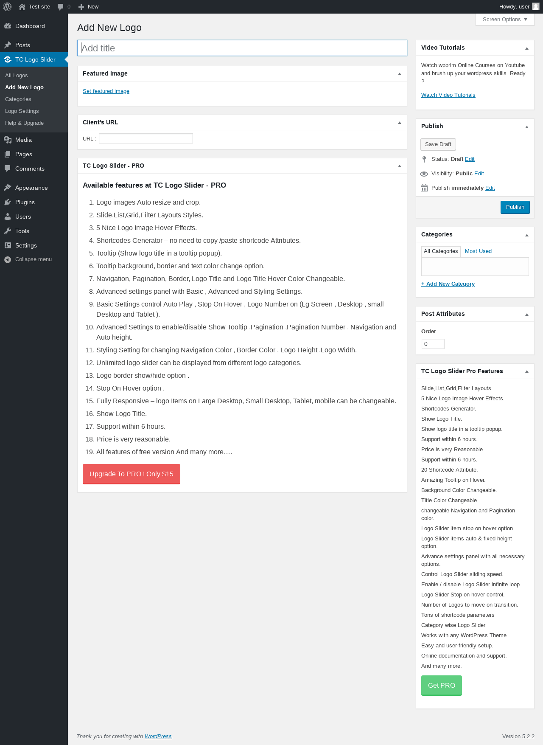Click the Client's URL text field

146,138
